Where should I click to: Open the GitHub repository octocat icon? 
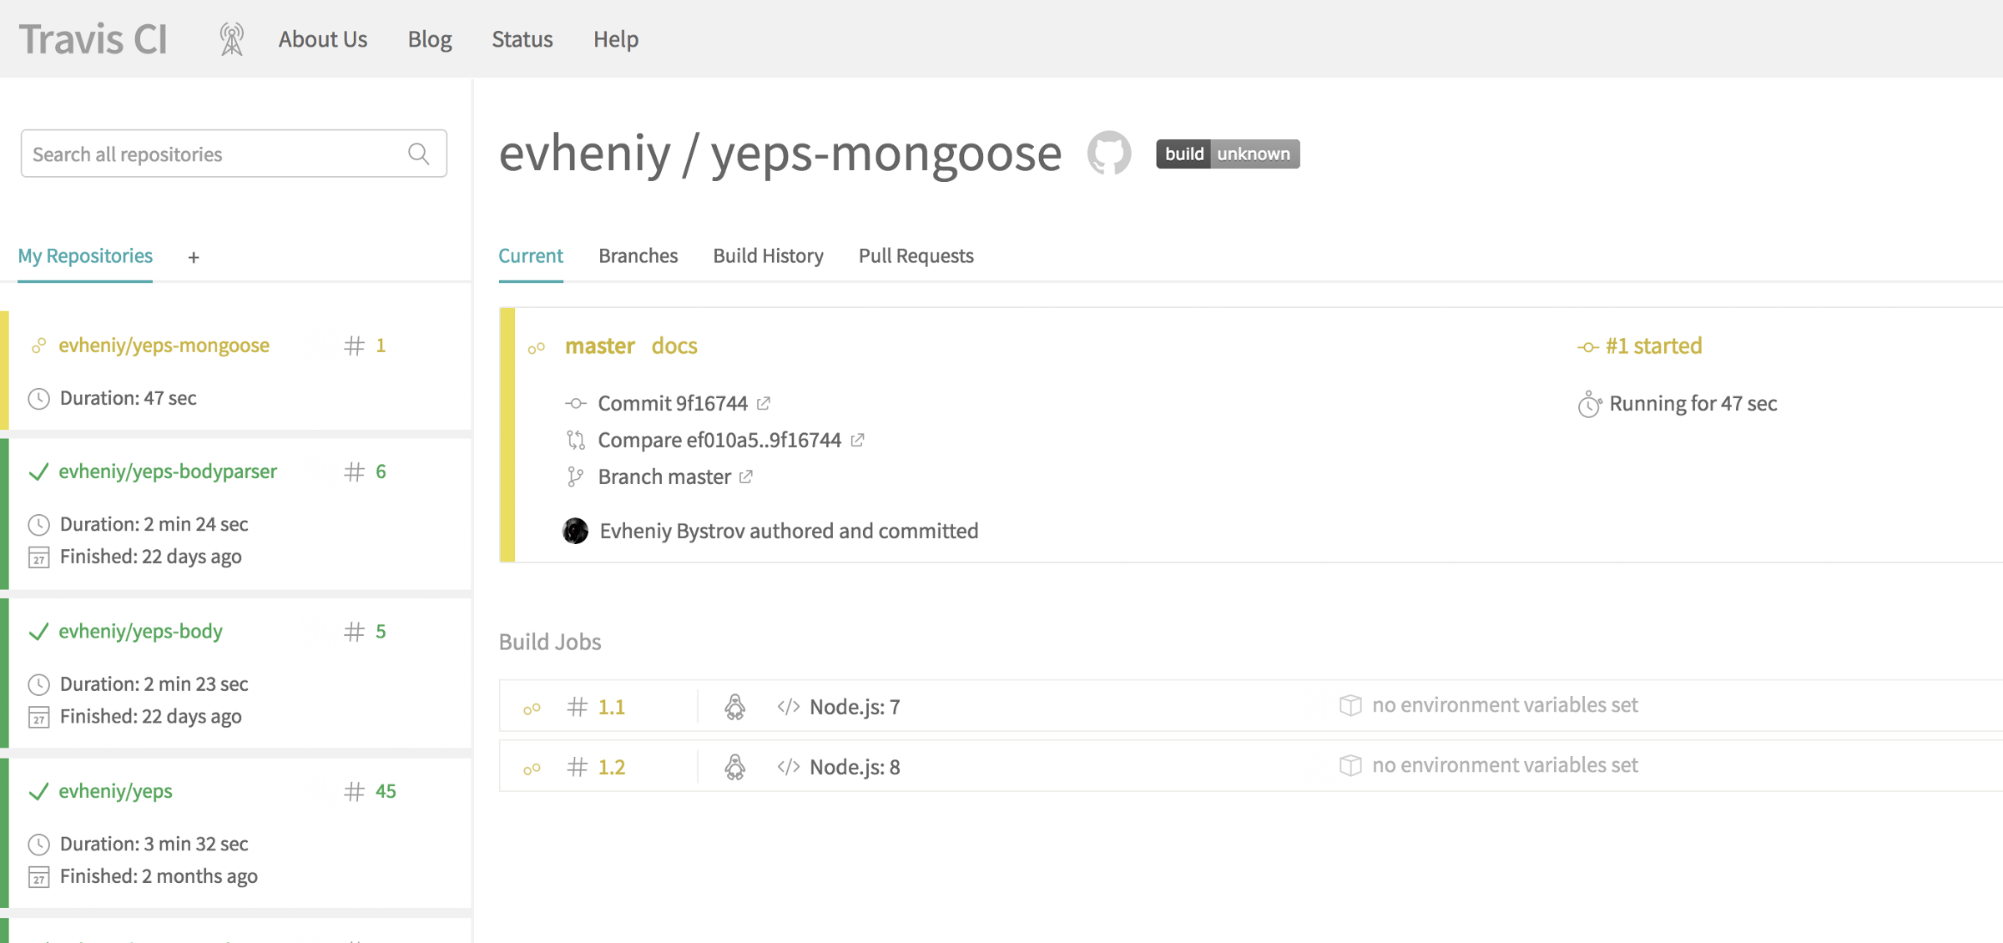click(x=1108, y=154)
